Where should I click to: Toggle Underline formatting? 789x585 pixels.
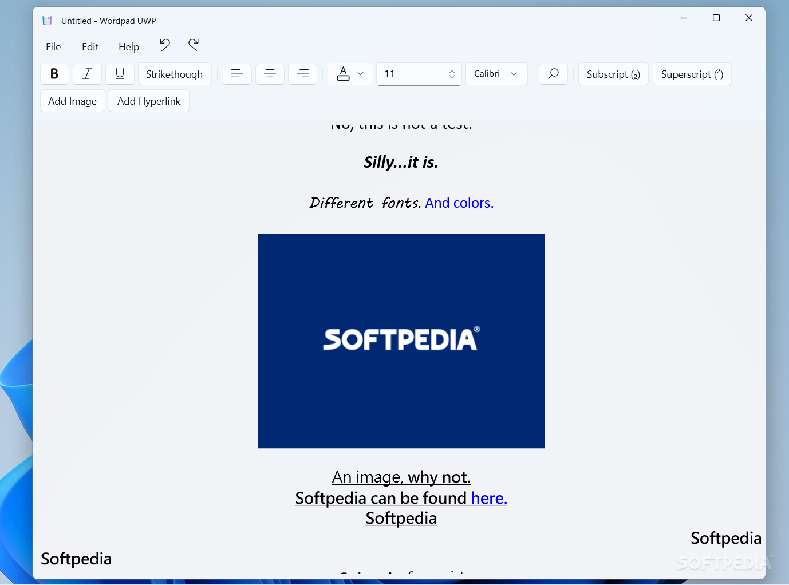120,74
